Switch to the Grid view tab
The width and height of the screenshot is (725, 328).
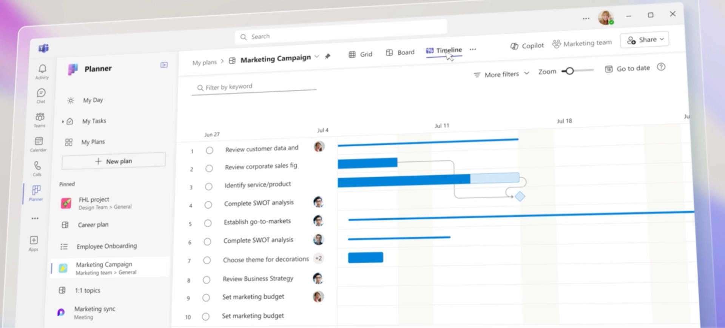(x=361, y=54)
